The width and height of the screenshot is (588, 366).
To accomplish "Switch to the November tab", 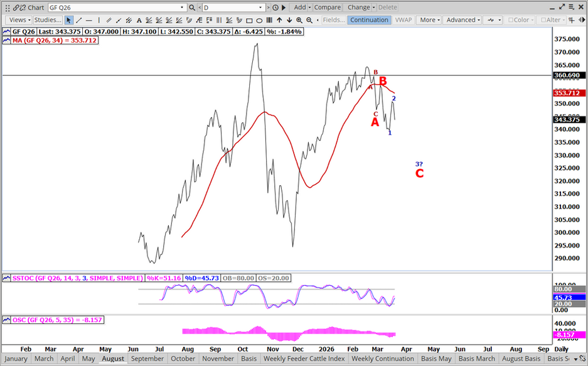I will click(218, 359).
